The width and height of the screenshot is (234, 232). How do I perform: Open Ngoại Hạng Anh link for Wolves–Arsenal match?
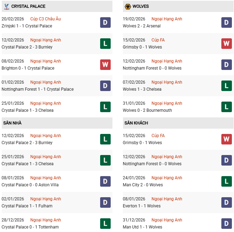[167, 19]
